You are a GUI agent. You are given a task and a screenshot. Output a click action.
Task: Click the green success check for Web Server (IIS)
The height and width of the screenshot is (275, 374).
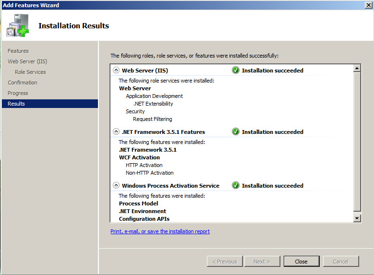235,71
